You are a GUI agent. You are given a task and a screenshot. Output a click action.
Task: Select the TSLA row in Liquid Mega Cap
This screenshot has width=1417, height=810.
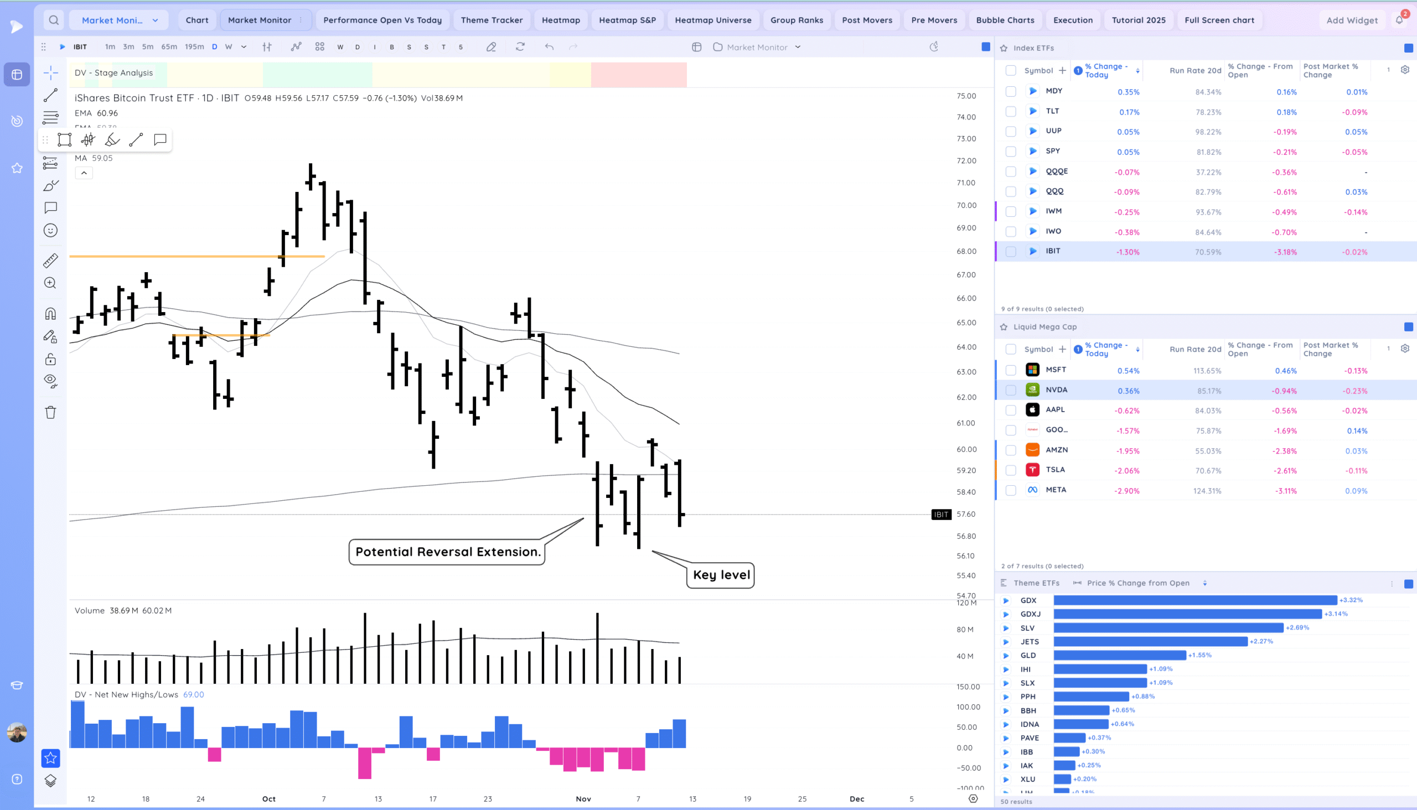1055,470
